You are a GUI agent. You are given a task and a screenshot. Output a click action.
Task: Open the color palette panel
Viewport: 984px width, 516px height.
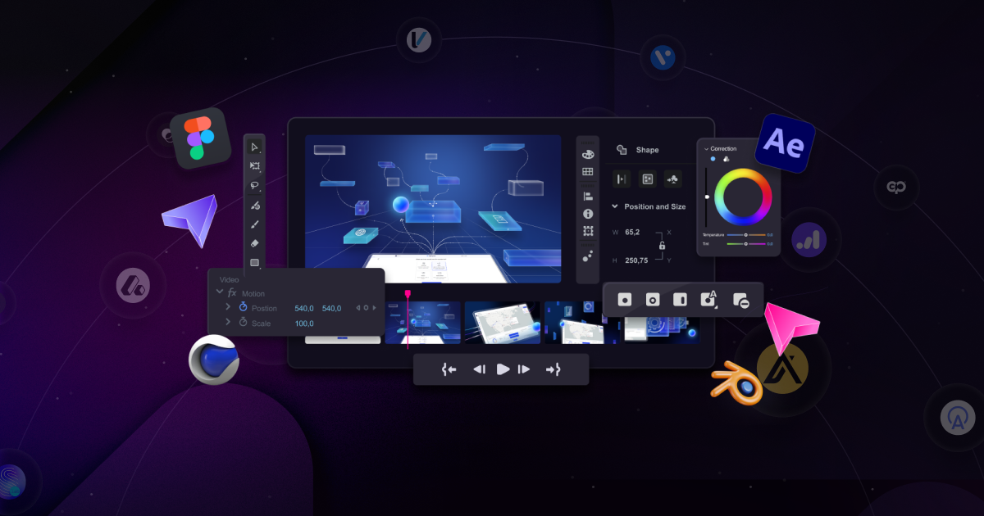(588, 153)
